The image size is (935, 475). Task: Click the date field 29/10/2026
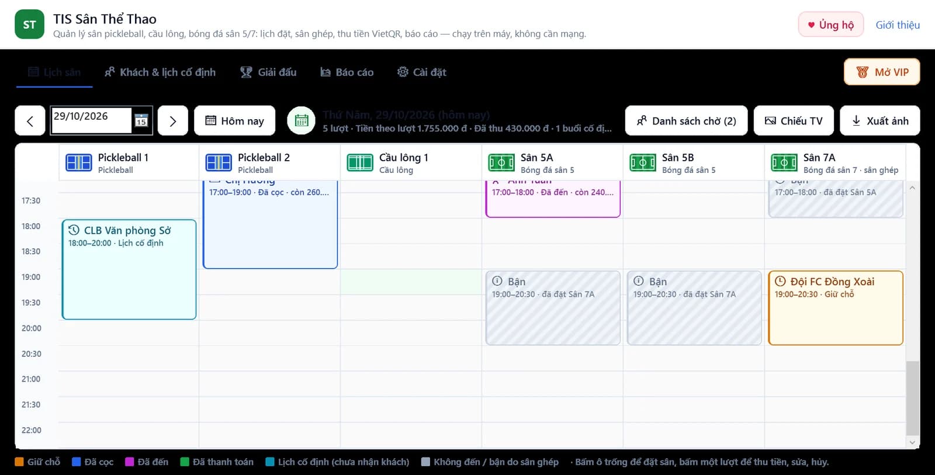point(91,120)
